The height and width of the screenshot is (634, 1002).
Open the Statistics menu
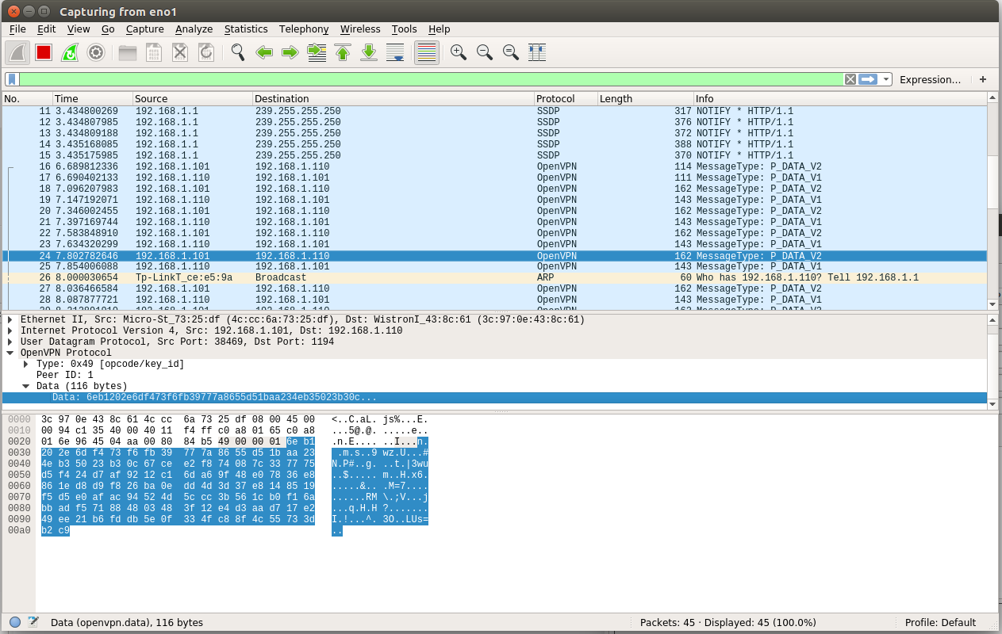(x=246, y=29)
